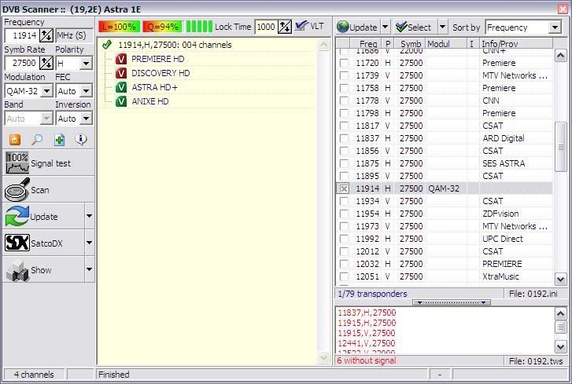Click the transponder list scroll down arrow
Viewport: 572px width, 384px height.
coord(560,280)
